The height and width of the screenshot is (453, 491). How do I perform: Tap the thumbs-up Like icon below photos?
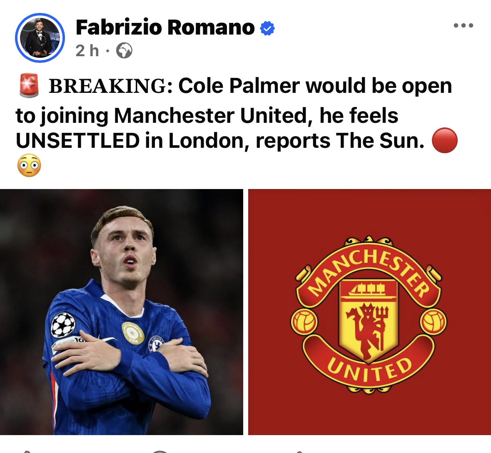tap(27, 451)
